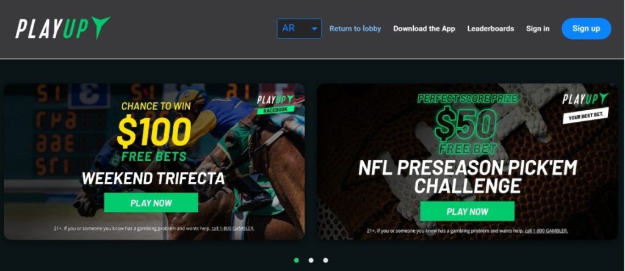The height and width of the screenshot is (271, 625).
Task: Click PlayUp Your Best Bet logo badge
Action: pos(585,107)
